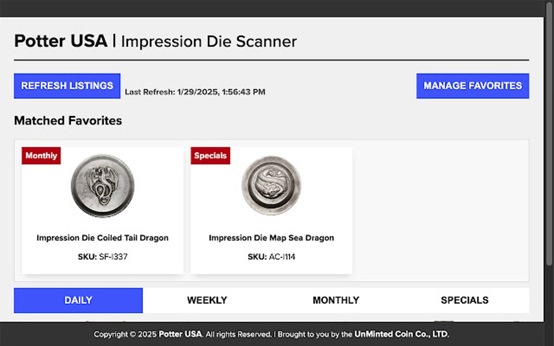Click the SKU AC-I114 text

[272, 257]
